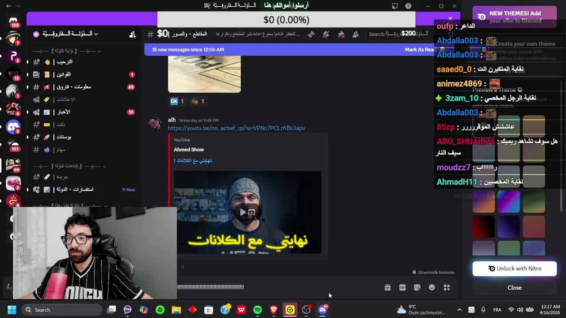Click Mark As Read in new messages bar
The height and width of the screenshot is (318, 566).
[420, 49]
